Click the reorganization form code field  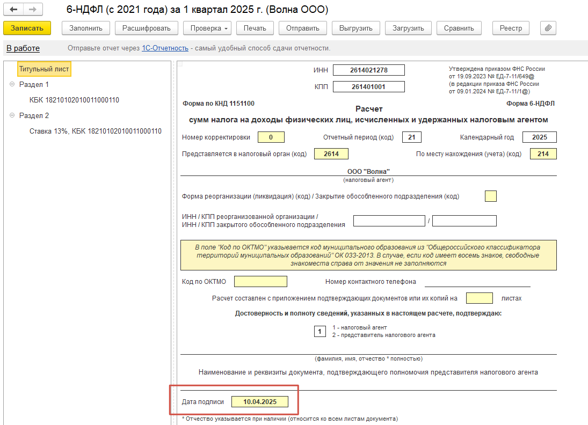click(491, 196)
